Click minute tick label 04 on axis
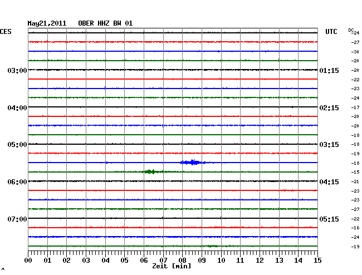362x275 pixels. click(x=105, y=261)
